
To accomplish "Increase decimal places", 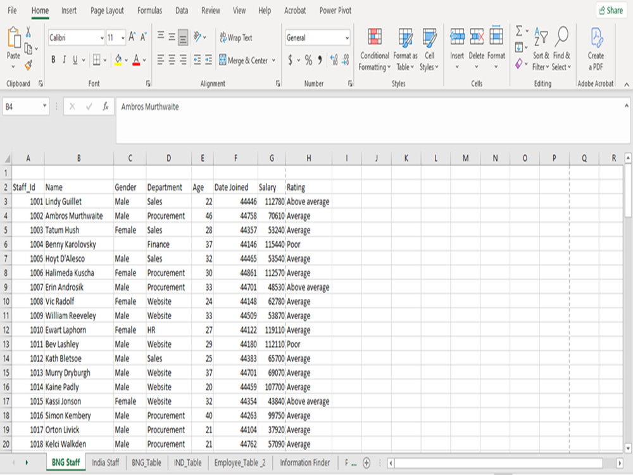I will [x=332, y=61].
